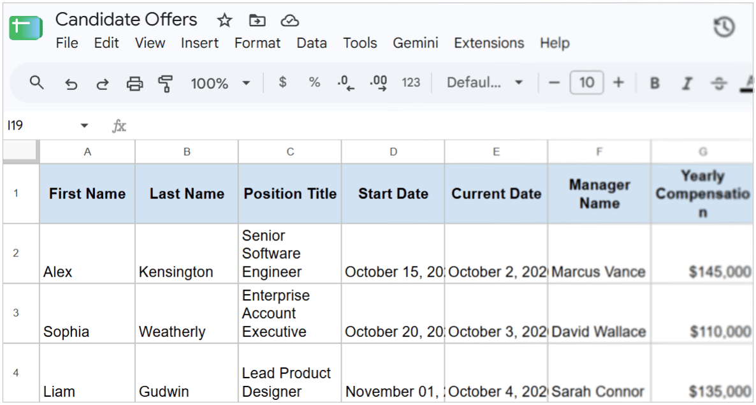Screen dimensions: 756x405
Task: Select the paint format tool
Action: (165, 84)
